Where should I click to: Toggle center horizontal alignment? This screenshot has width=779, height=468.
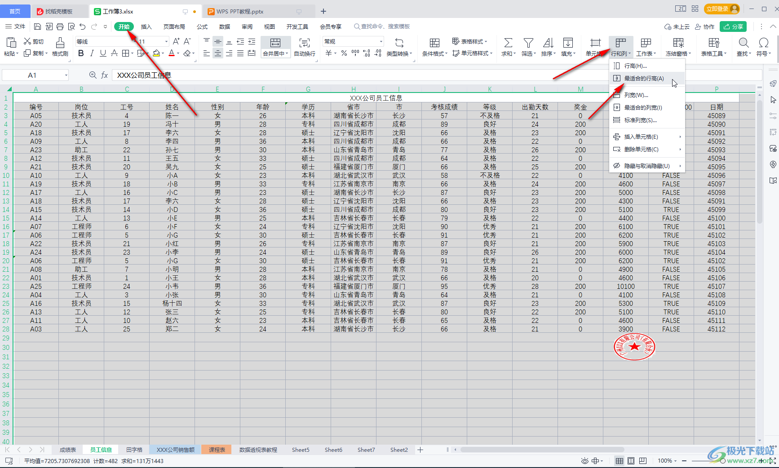[218, 53]
